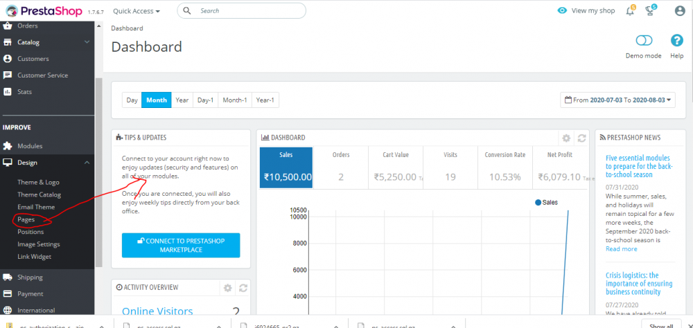
Task: Select the Net Profit KPI tile
Action: pyautogui.click(x=561, y=167)
